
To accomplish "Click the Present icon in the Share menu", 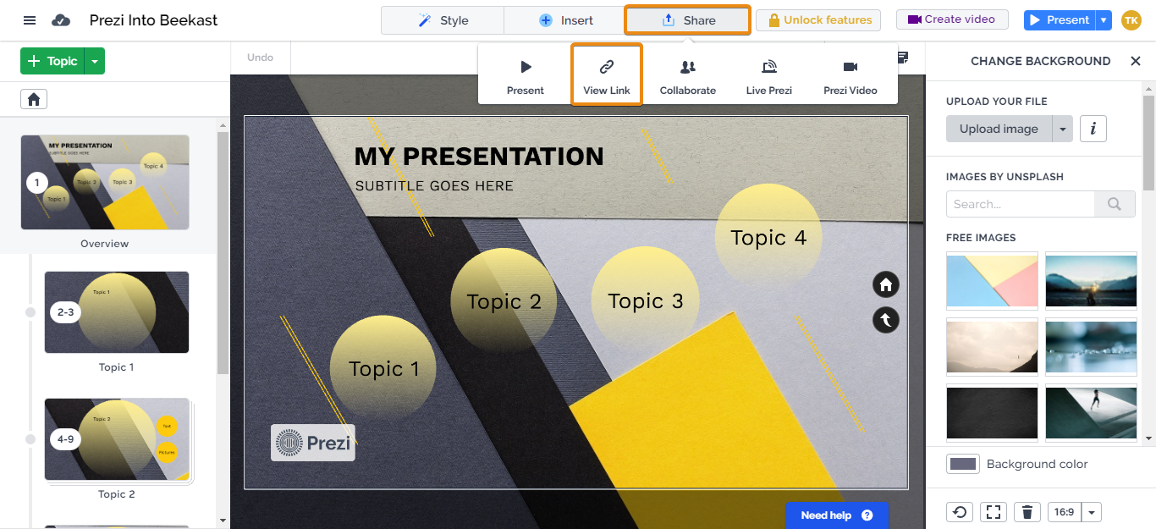I will (x=525, y=74).
